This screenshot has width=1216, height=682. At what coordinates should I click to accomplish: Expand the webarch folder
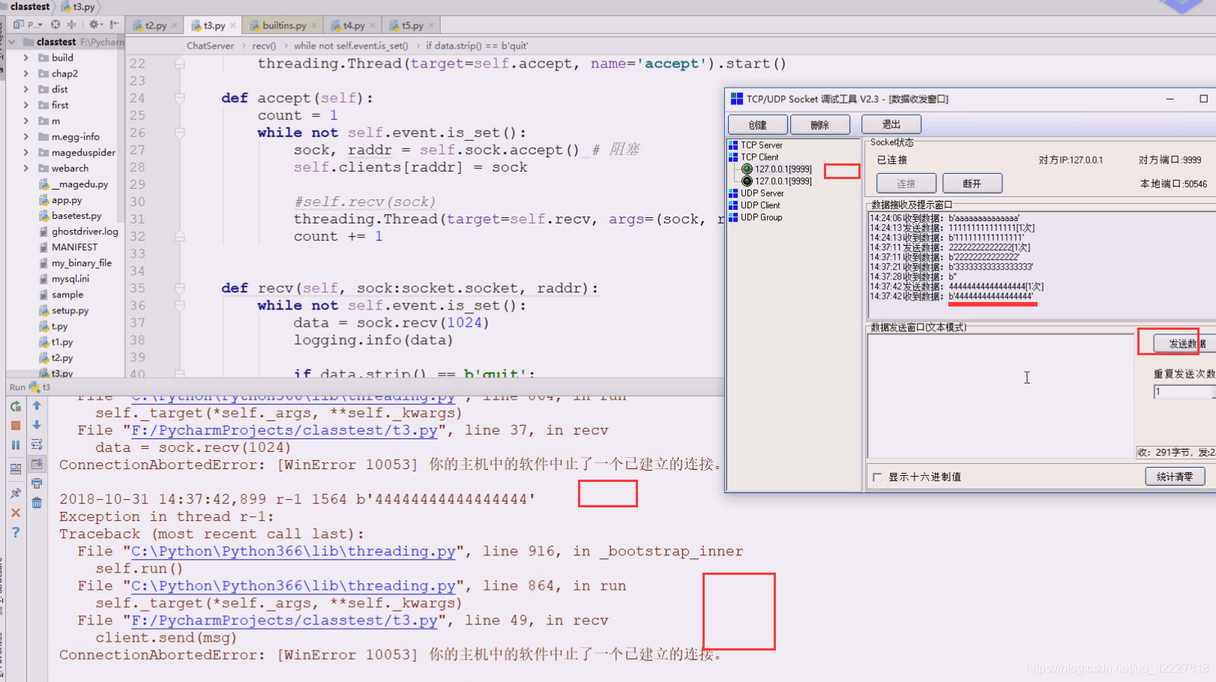click(x=26, y=168)
